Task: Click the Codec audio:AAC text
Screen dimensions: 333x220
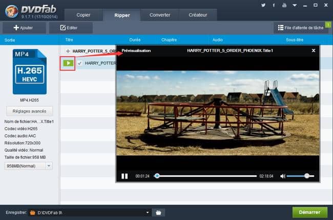Action: (20, 136)
